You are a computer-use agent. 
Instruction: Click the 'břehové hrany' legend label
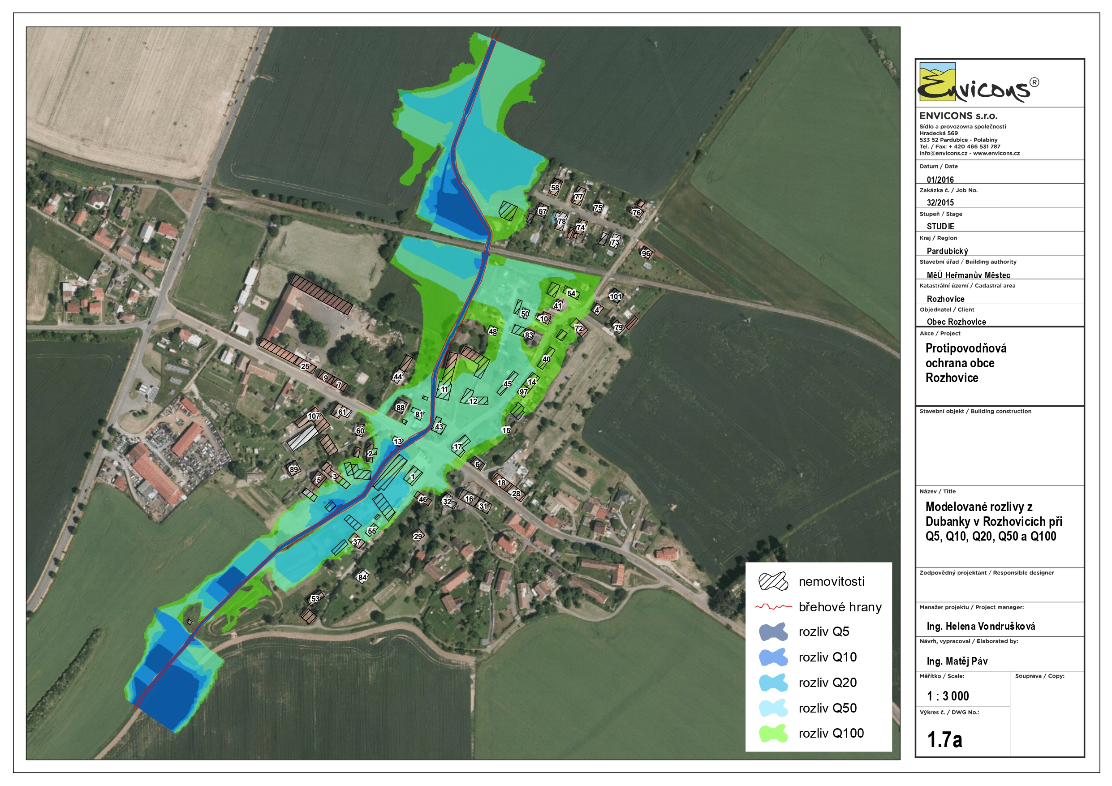coord(840,607)
